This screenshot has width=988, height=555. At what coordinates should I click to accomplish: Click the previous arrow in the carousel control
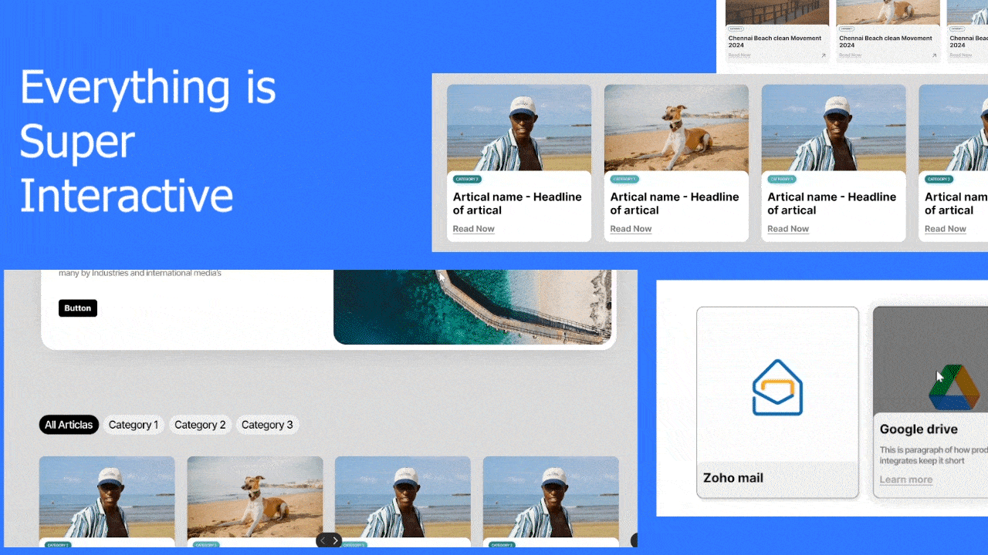323,540
